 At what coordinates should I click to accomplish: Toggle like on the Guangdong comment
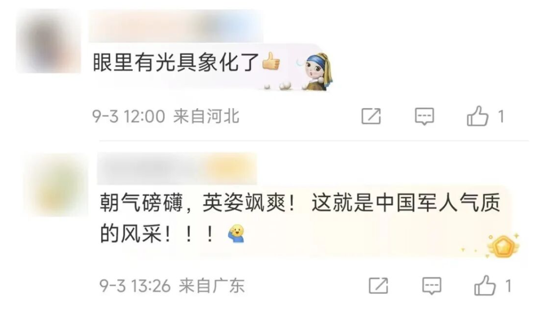pos(485,285)
